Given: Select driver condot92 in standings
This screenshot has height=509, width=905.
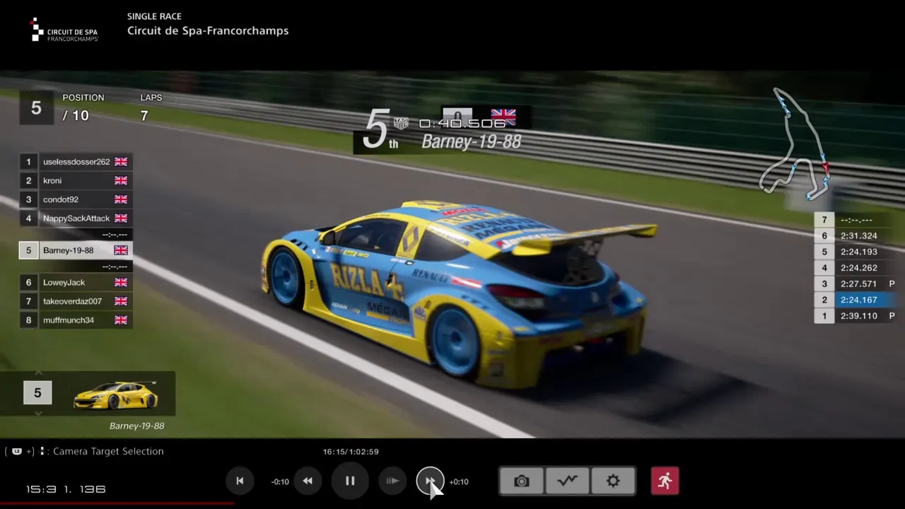Looking at the screenshot, I should (x=76, y=199).
